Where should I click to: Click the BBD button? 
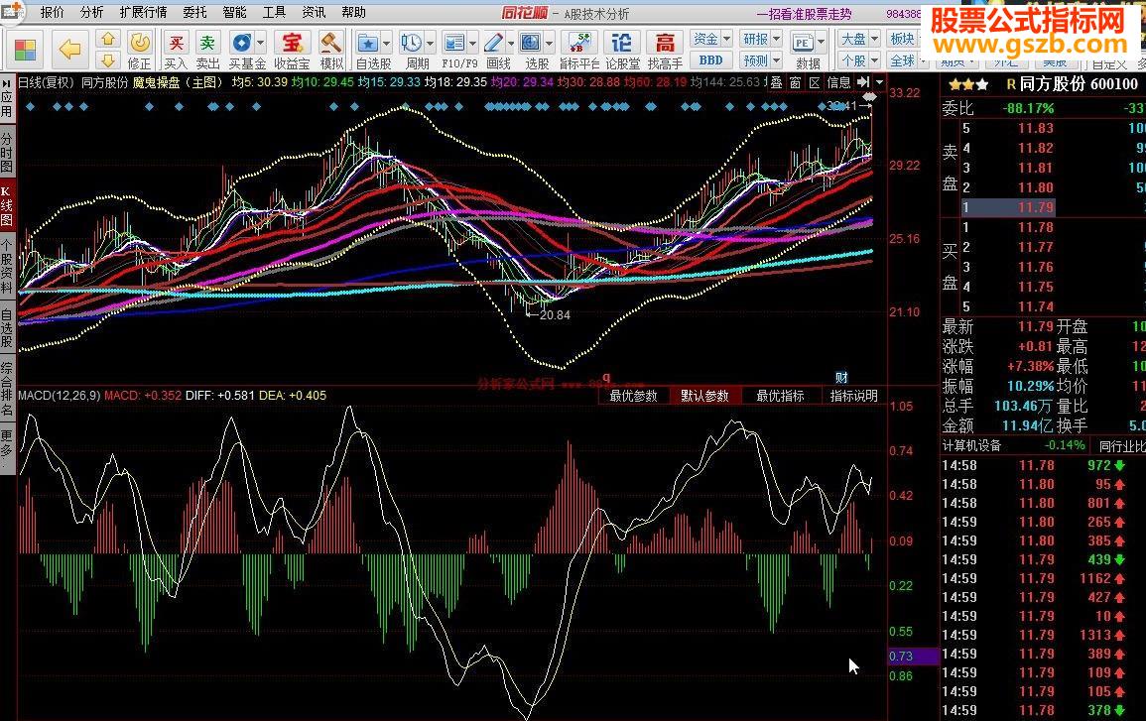point(710,60)
